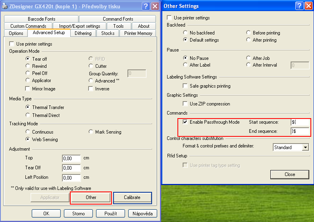The image size is (314, 222).
Task: Open the Barcode Fonts tab
Action: (x=41, y=19)
